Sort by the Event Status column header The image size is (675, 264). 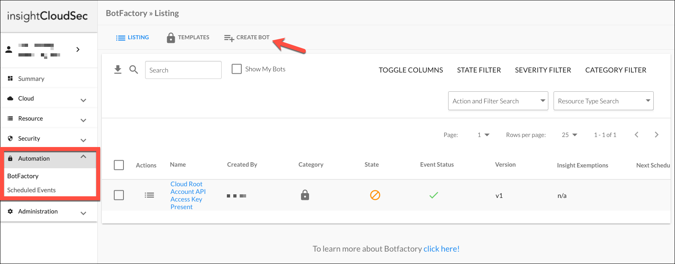pyautogui.click(x=437, y=165)
